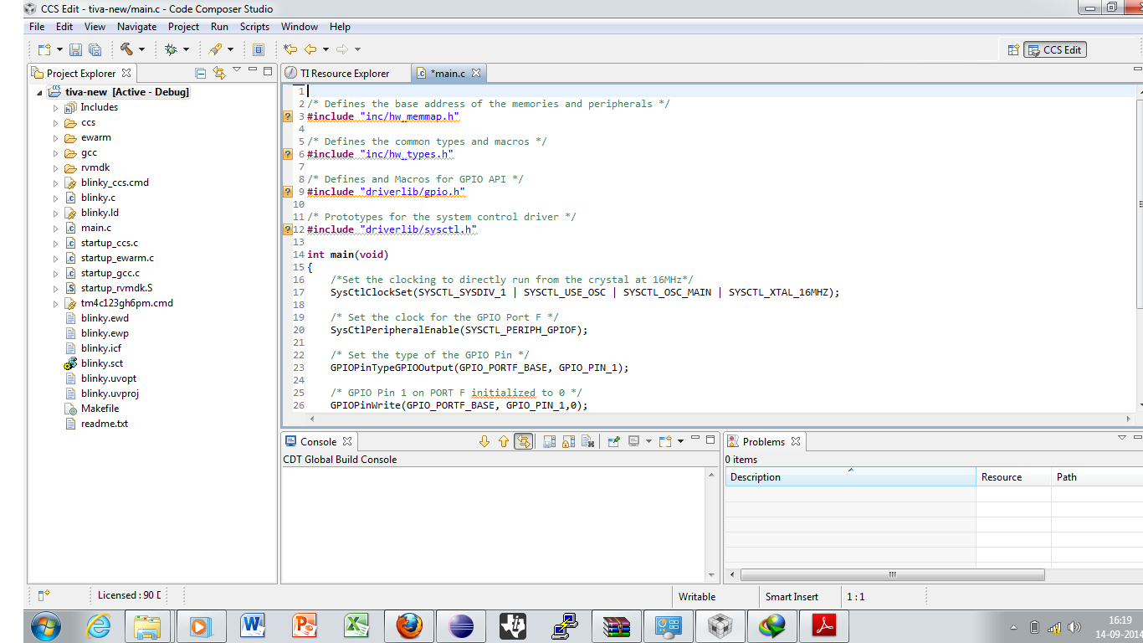
Task: Expand the Includes tree node
Action: pyautogui.click(x=56, y=107)
